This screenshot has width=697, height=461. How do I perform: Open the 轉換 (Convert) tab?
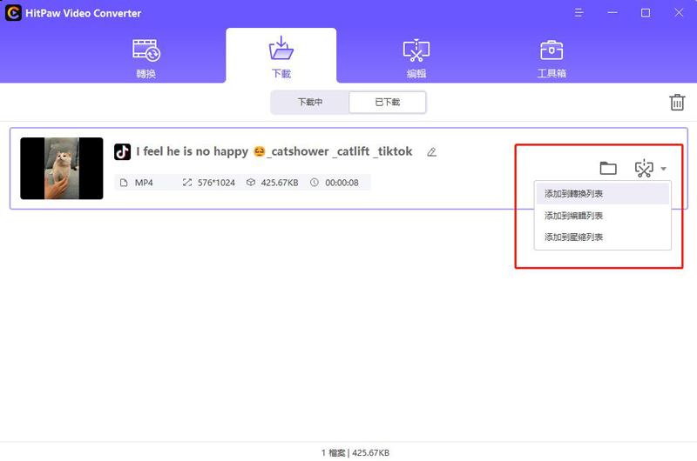146,58
